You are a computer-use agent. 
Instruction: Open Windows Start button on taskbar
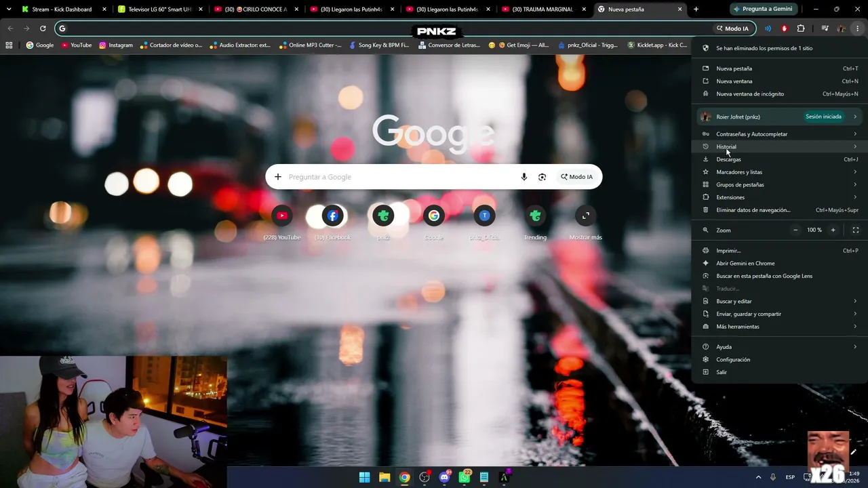click(364, 477)
